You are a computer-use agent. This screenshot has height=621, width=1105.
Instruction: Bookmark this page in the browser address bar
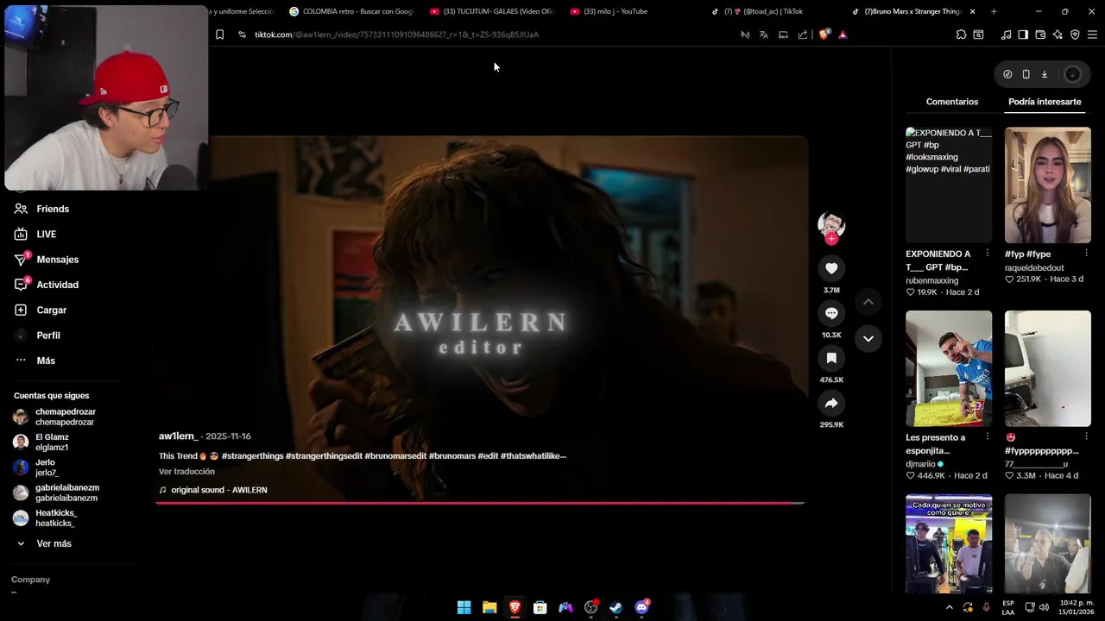[x=219, y=34]
